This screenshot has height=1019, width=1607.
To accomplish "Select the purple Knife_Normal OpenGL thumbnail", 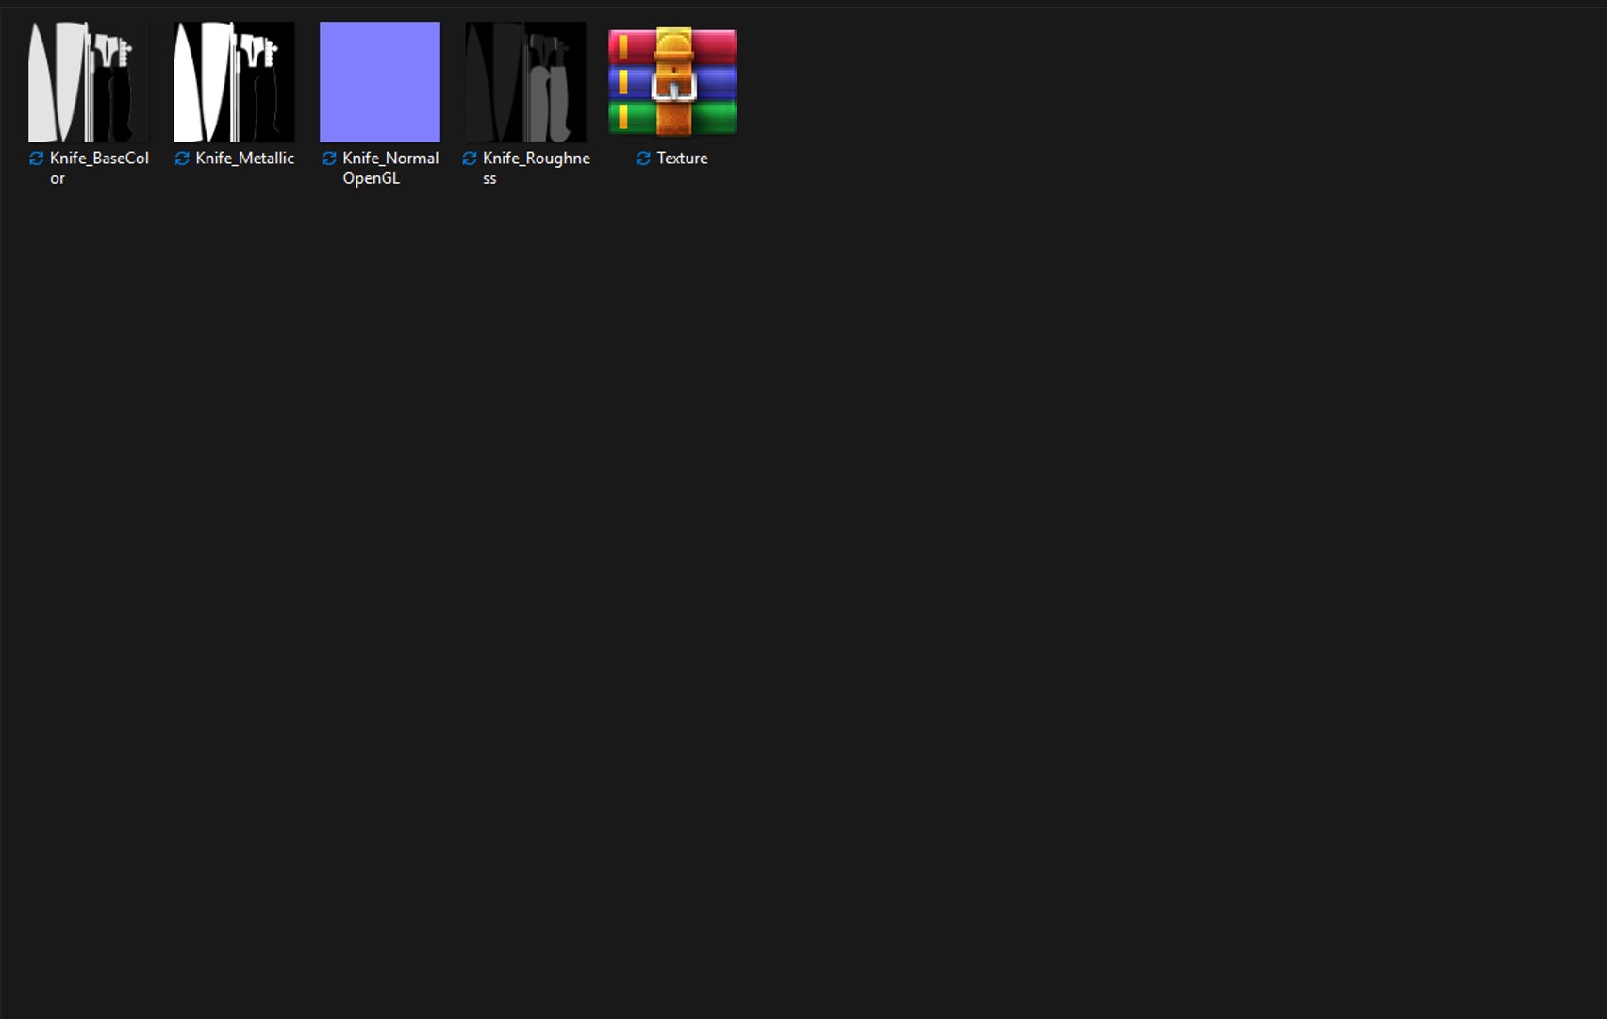I will coord(380,82).
